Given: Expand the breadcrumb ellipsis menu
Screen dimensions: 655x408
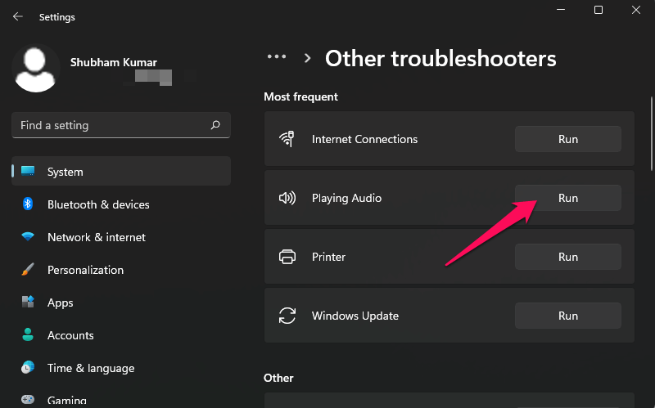Looking at the screenshot, I should (x=277, y=58).
